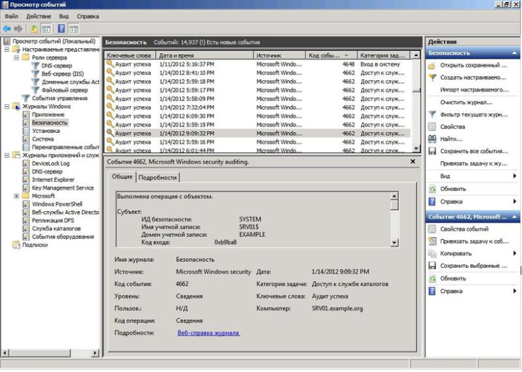The width and height of the screenshot is (522, 372).
Task: Click the Up one level toolbar icon
Action: tap(34, 29)
